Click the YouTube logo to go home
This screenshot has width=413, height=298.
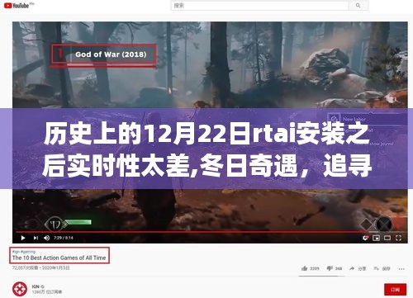pyautogui.click(x=17, y=5)
